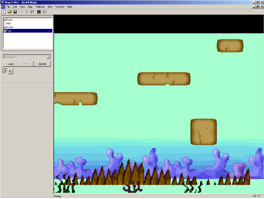This screenshot has height=199, width=264.
Task: Click the New map toolbar icon
Action: (x=4, y=12)
